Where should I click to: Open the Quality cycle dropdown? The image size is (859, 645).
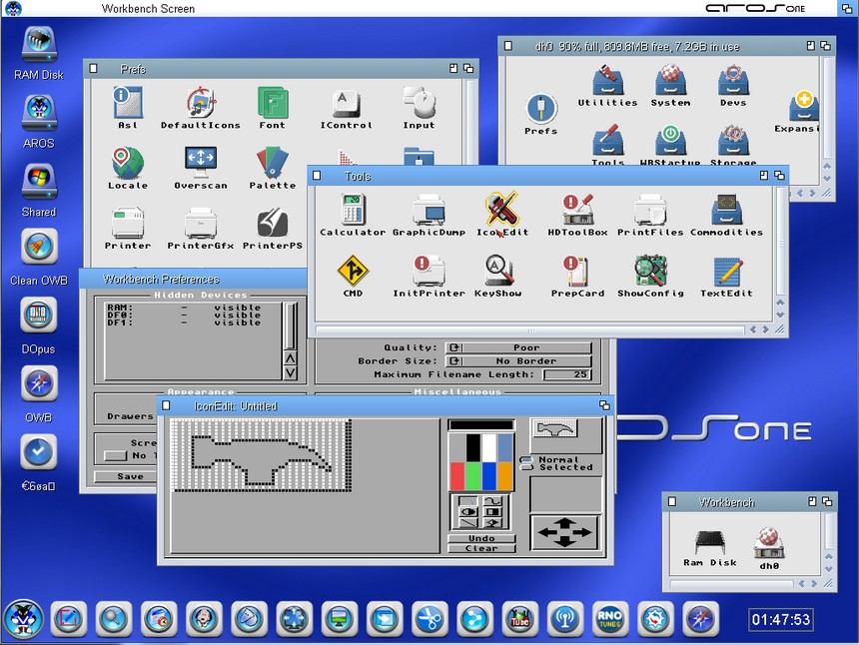click(x=518, y=347)
